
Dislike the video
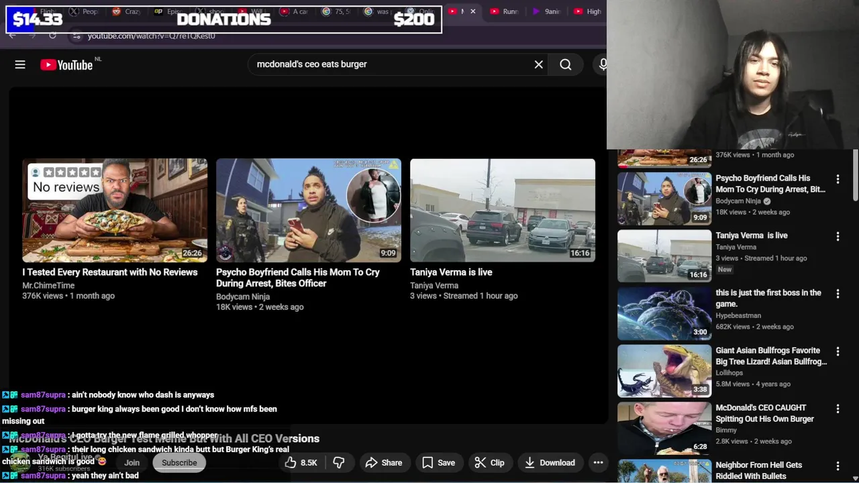point(339,462)
